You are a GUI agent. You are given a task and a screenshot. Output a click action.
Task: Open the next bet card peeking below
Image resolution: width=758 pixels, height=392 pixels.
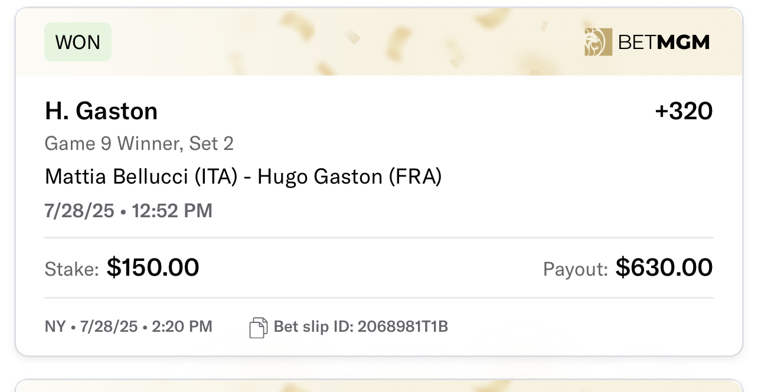click(x=378, y=386)
